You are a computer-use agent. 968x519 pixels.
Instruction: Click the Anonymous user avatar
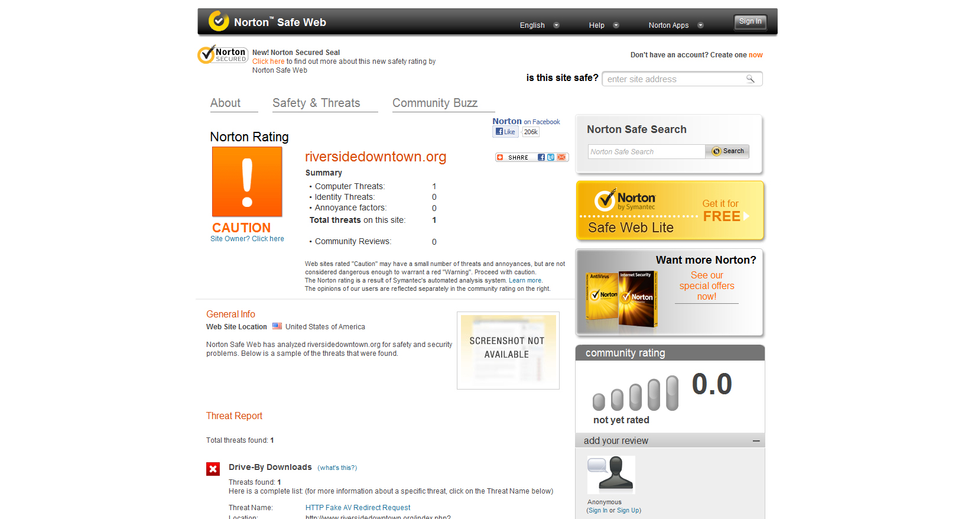point(611,475)
